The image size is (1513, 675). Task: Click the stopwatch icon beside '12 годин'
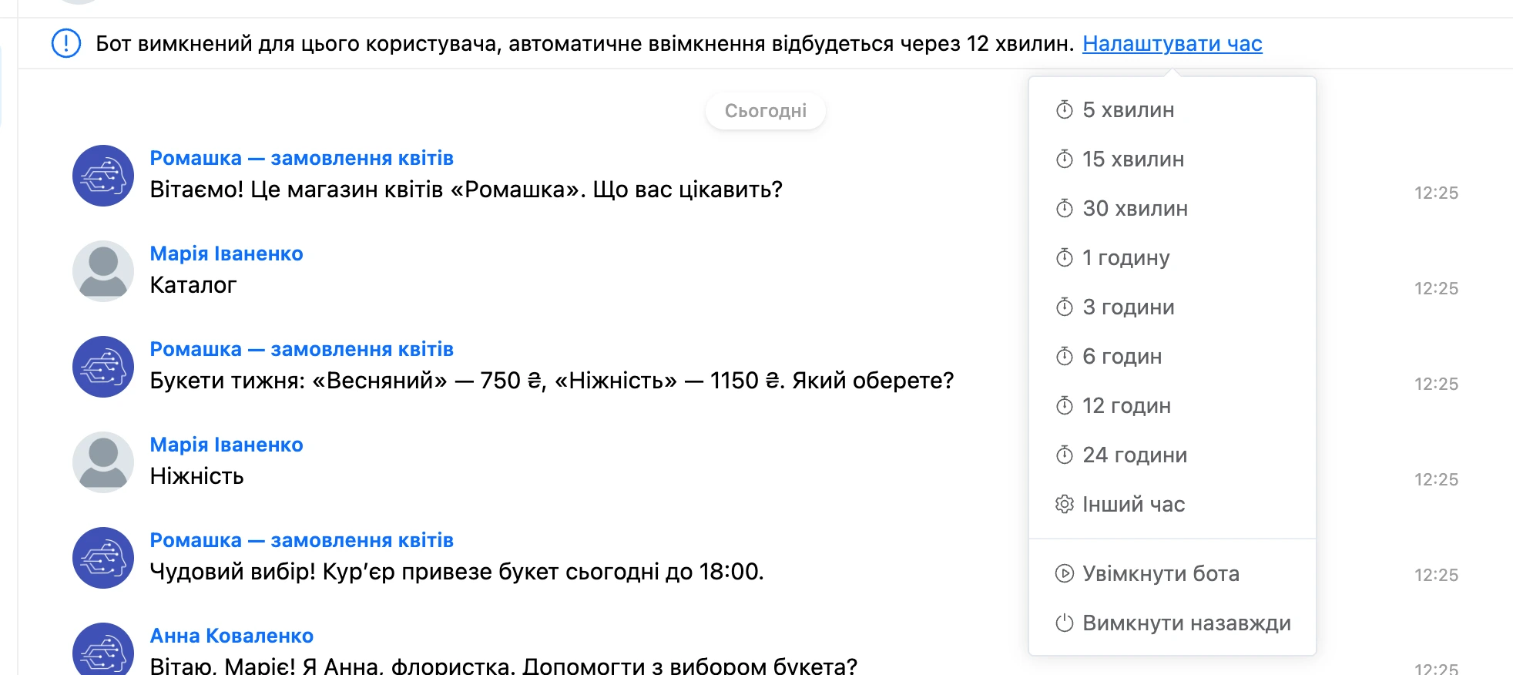(x=1064, y=406)
